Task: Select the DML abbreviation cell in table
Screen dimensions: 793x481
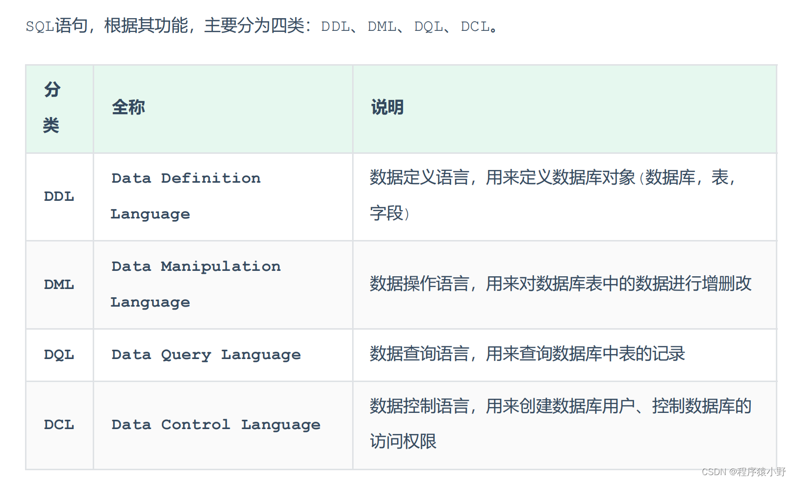Action: pos(59,285)
